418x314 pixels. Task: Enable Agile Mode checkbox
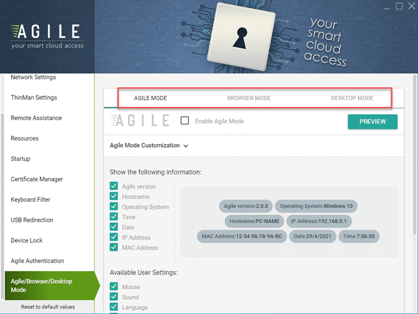(185, 121)
